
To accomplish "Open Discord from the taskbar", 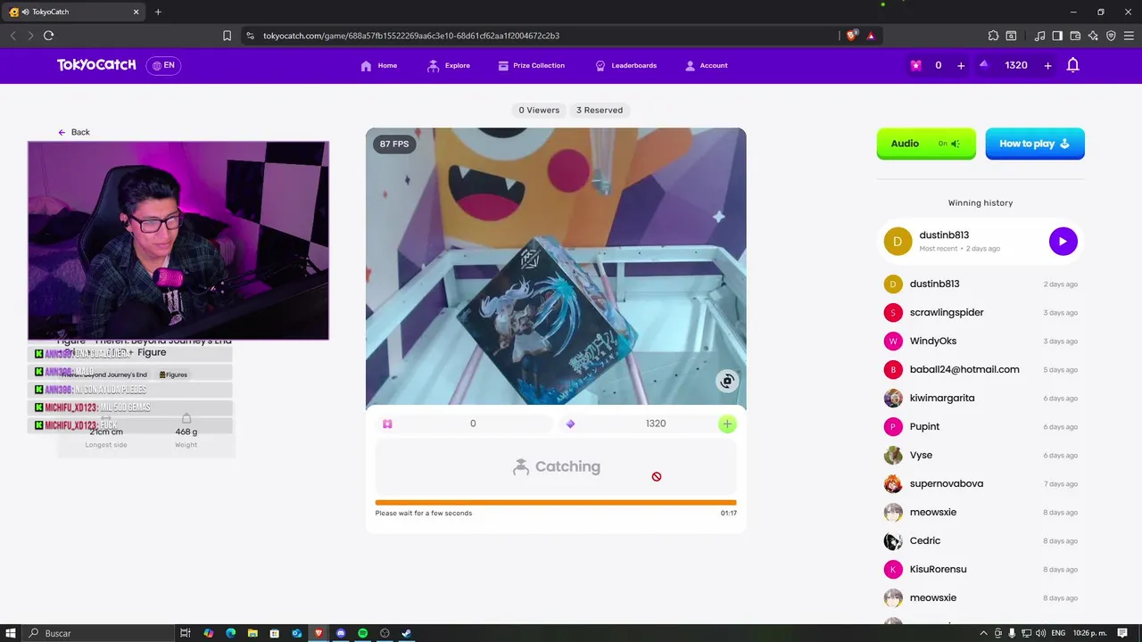I will [x=340, y=633].
